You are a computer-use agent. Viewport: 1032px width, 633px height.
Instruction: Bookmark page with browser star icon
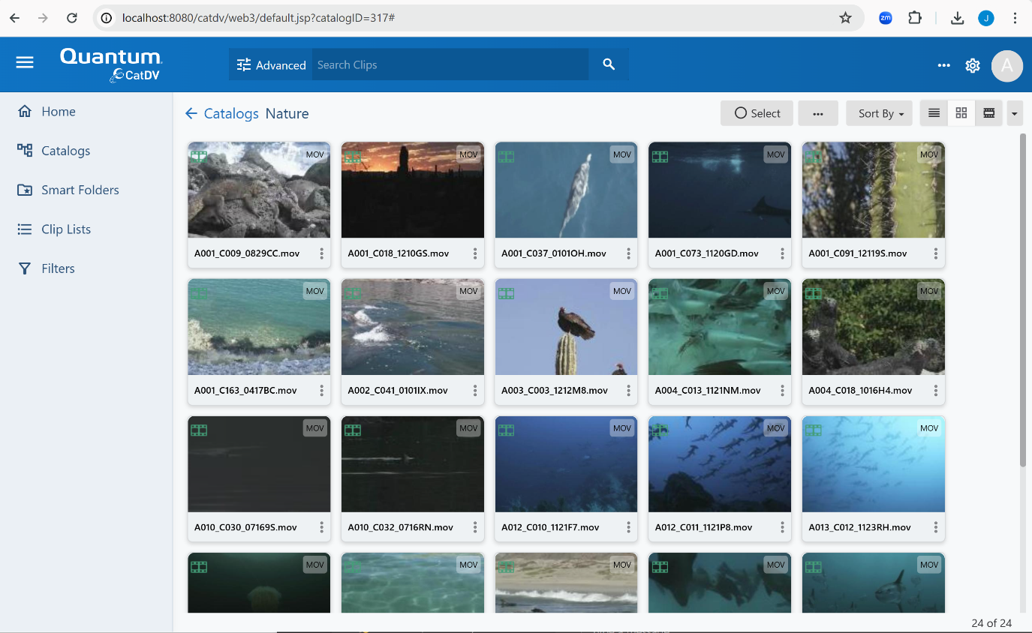845,18
